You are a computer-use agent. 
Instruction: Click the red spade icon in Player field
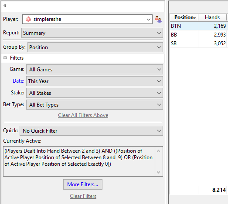pos(28,19)
